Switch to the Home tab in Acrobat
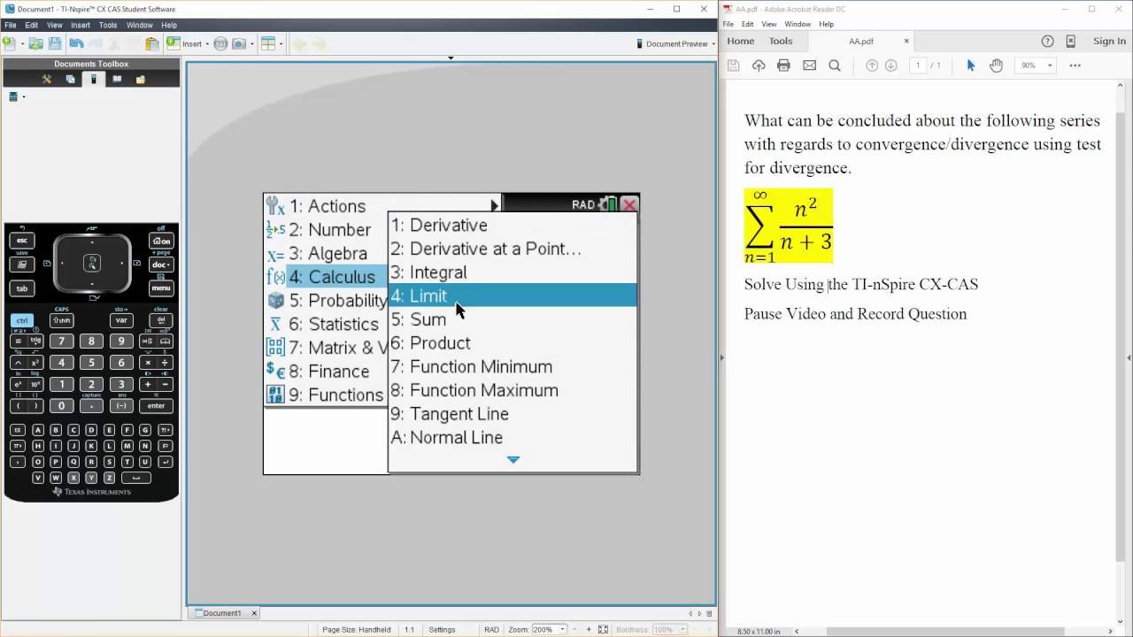The height and width of the screenshot is (637, 1133). click(x=741, y=41)
